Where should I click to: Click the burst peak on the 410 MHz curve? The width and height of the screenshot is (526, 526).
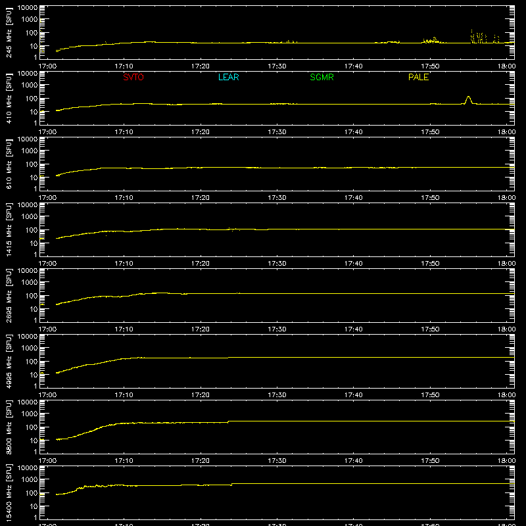tap(468, 97)
